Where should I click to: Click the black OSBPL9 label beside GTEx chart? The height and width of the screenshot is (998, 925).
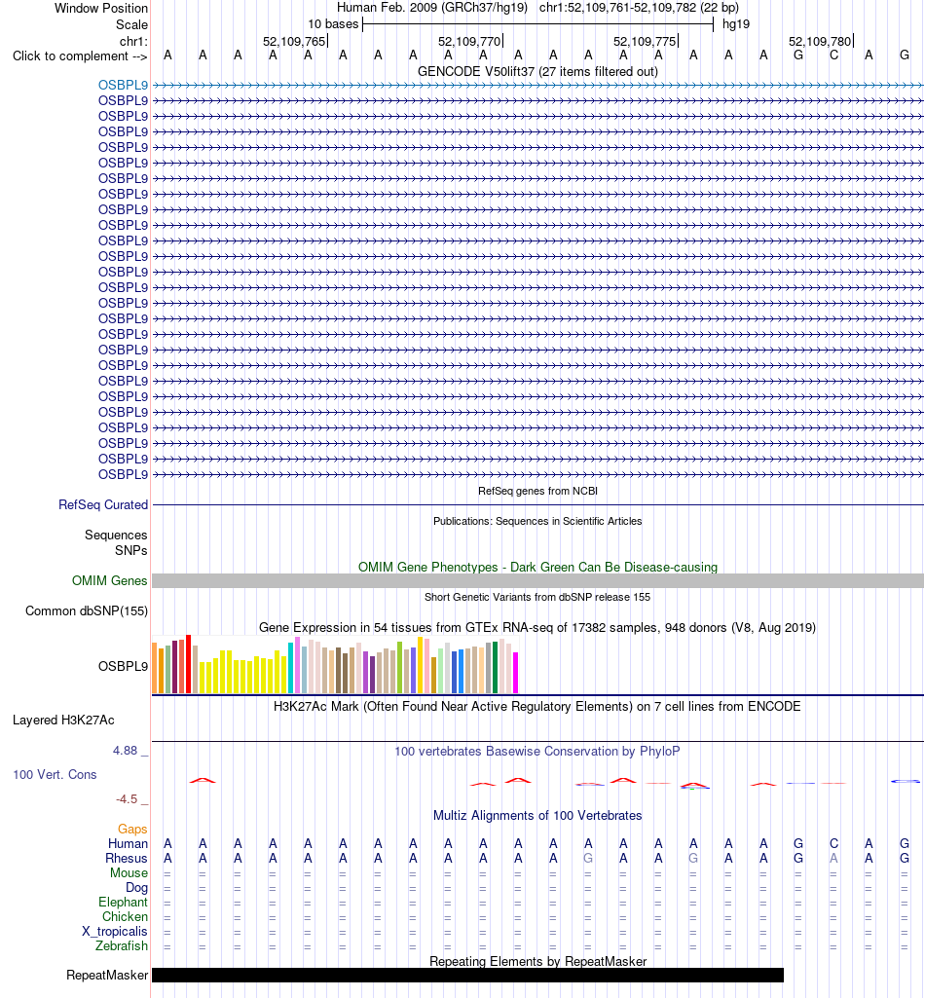(x=123, y=666)
